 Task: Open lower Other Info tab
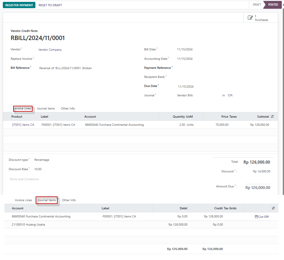pos(69,200)
